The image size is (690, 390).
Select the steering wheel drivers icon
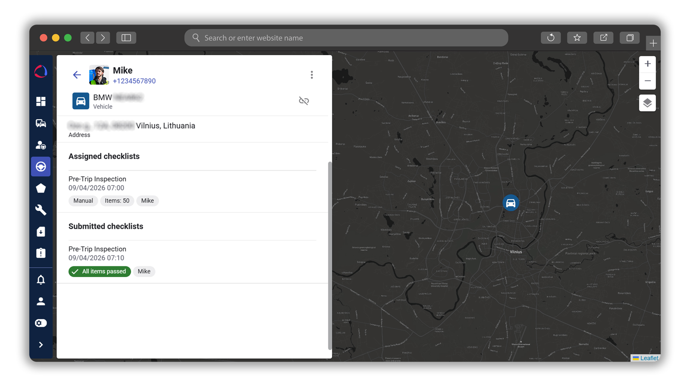[x=41, y=166]
